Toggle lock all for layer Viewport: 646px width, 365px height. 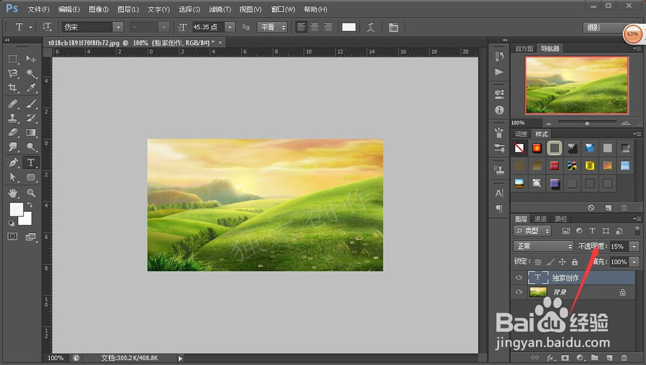click(575, 262)
